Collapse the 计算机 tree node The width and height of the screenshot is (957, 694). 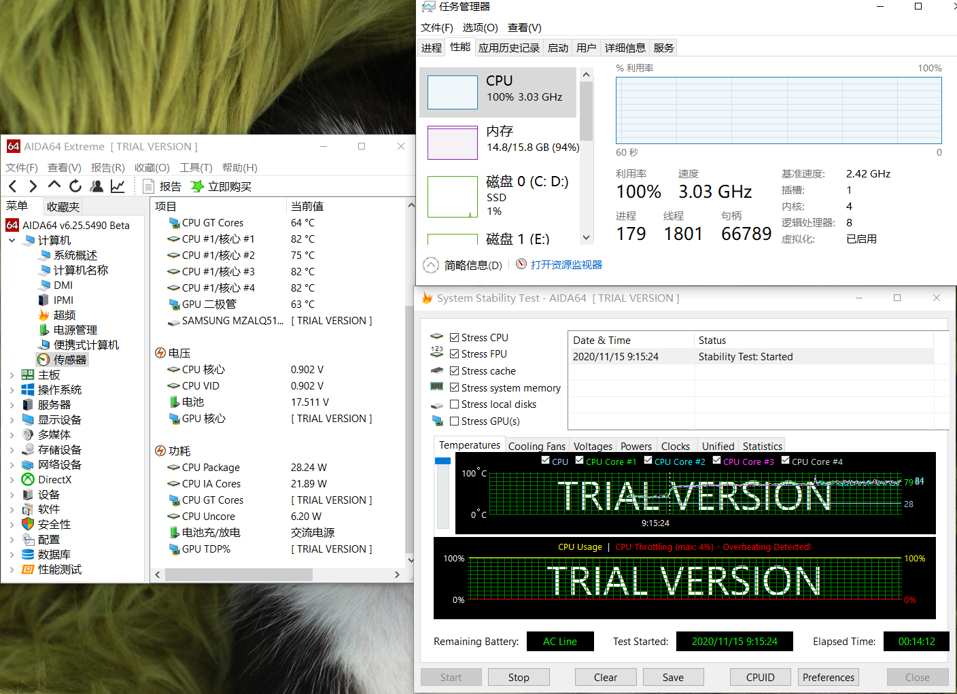pyautogui.click(x=12, y=240)
